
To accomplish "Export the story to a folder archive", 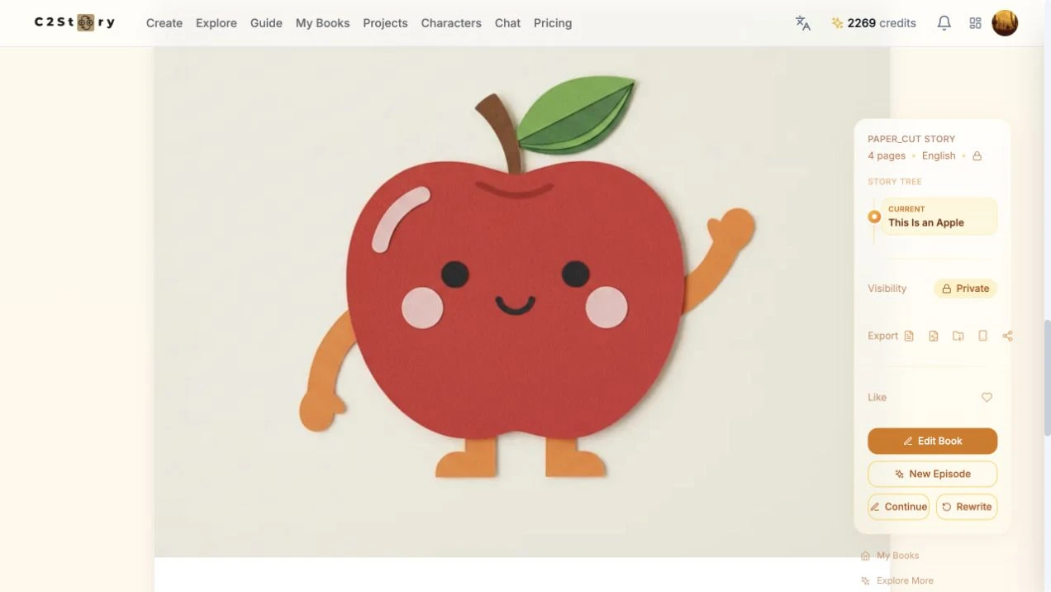I will (x=958, y=336).
